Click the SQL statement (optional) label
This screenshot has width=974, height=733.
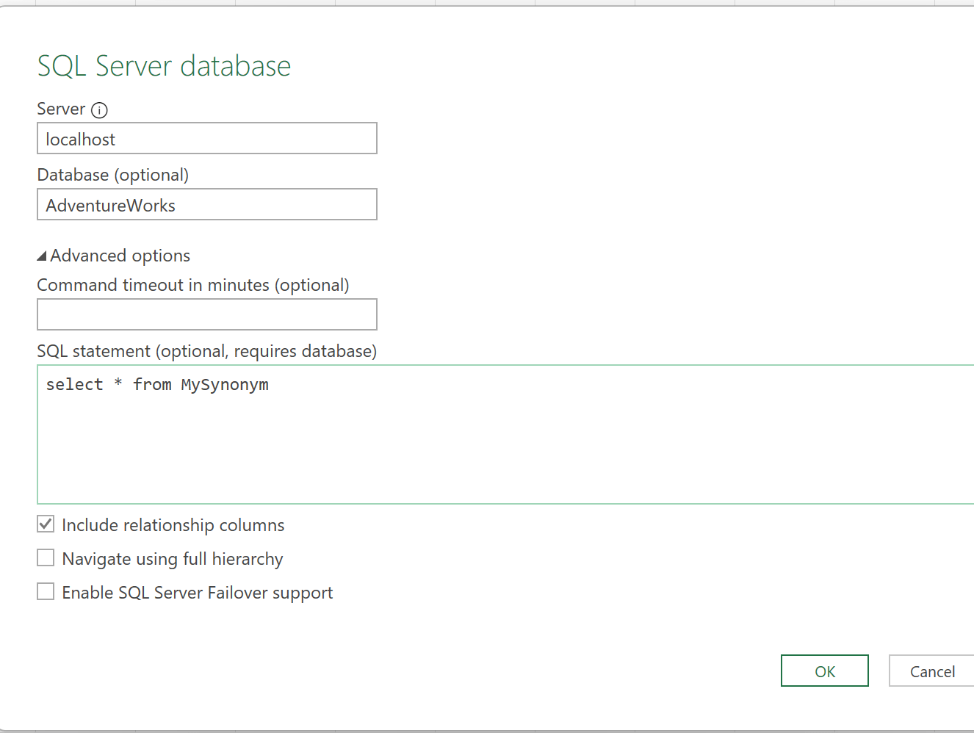(206, 351)
